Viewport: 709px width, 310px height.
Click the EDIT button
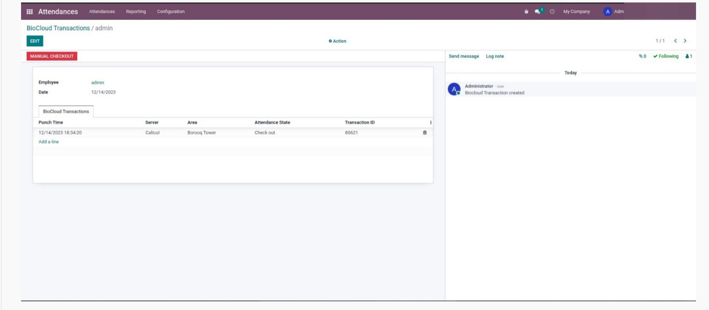35,41
